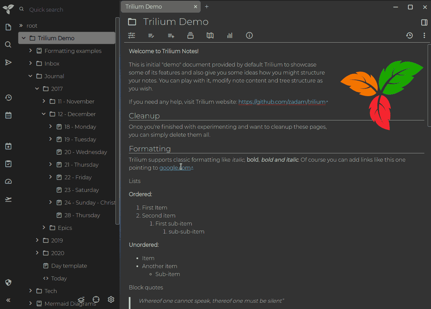Toggle the right pane visibility
Viewport: 431px width, 309px height.
click(424, 22)
